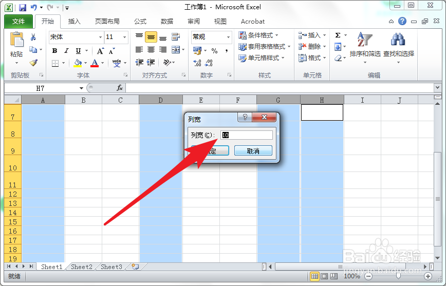Apply percent style

pyautogui.click(x=214, y=51)
